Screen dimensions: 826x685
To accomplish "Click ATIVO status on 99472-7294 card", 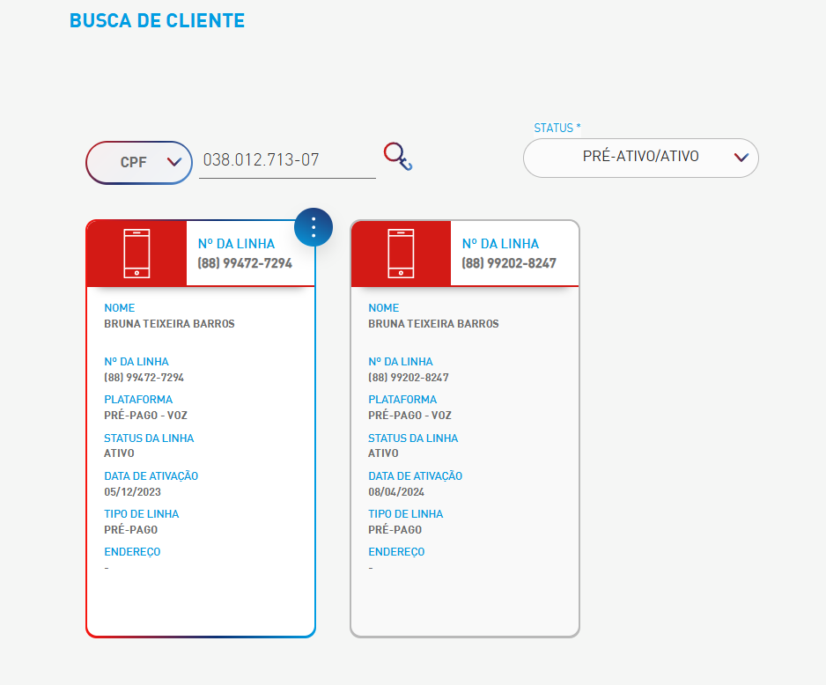I will coord(119,453).
